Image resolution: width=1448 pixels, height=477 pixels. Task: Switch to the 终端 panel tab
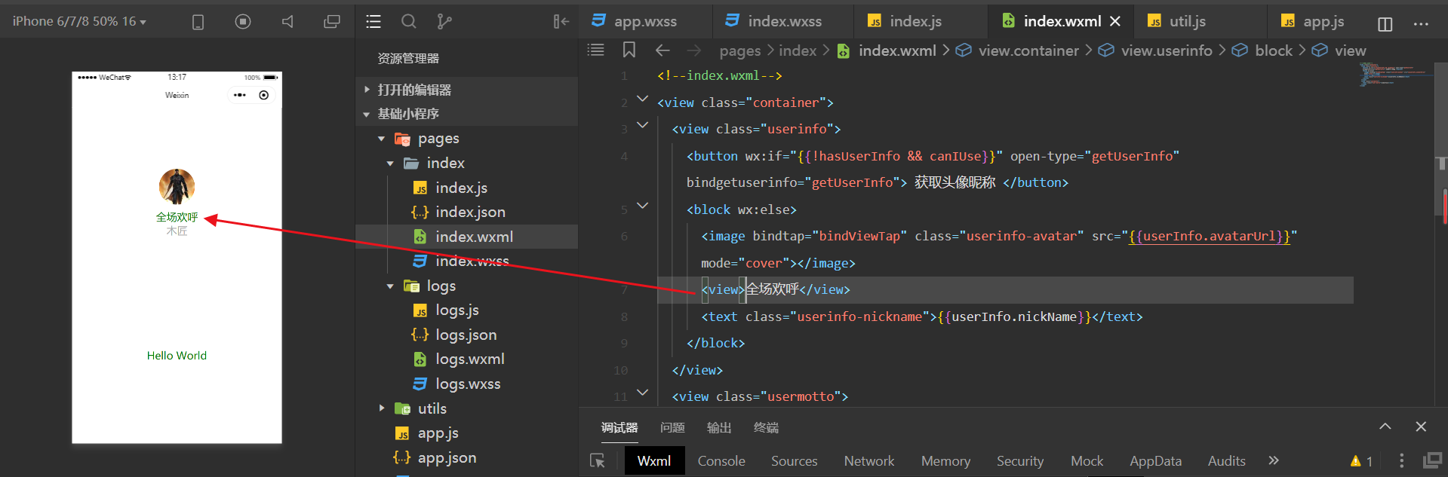click(x=766, y=427)
